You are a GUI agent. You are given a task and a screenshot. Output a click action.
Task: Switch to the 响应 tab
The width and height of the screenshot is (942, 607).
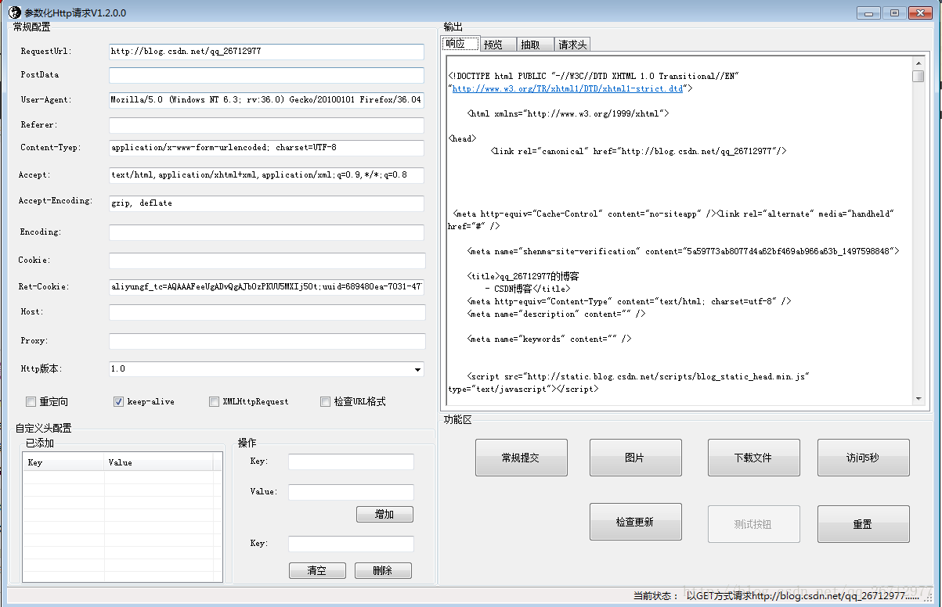point(460,44)
